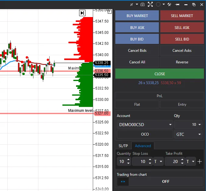Viewport: 206px width, 191px height.
Task: Decrease Take Profit with down arrow
Action: 182,163
